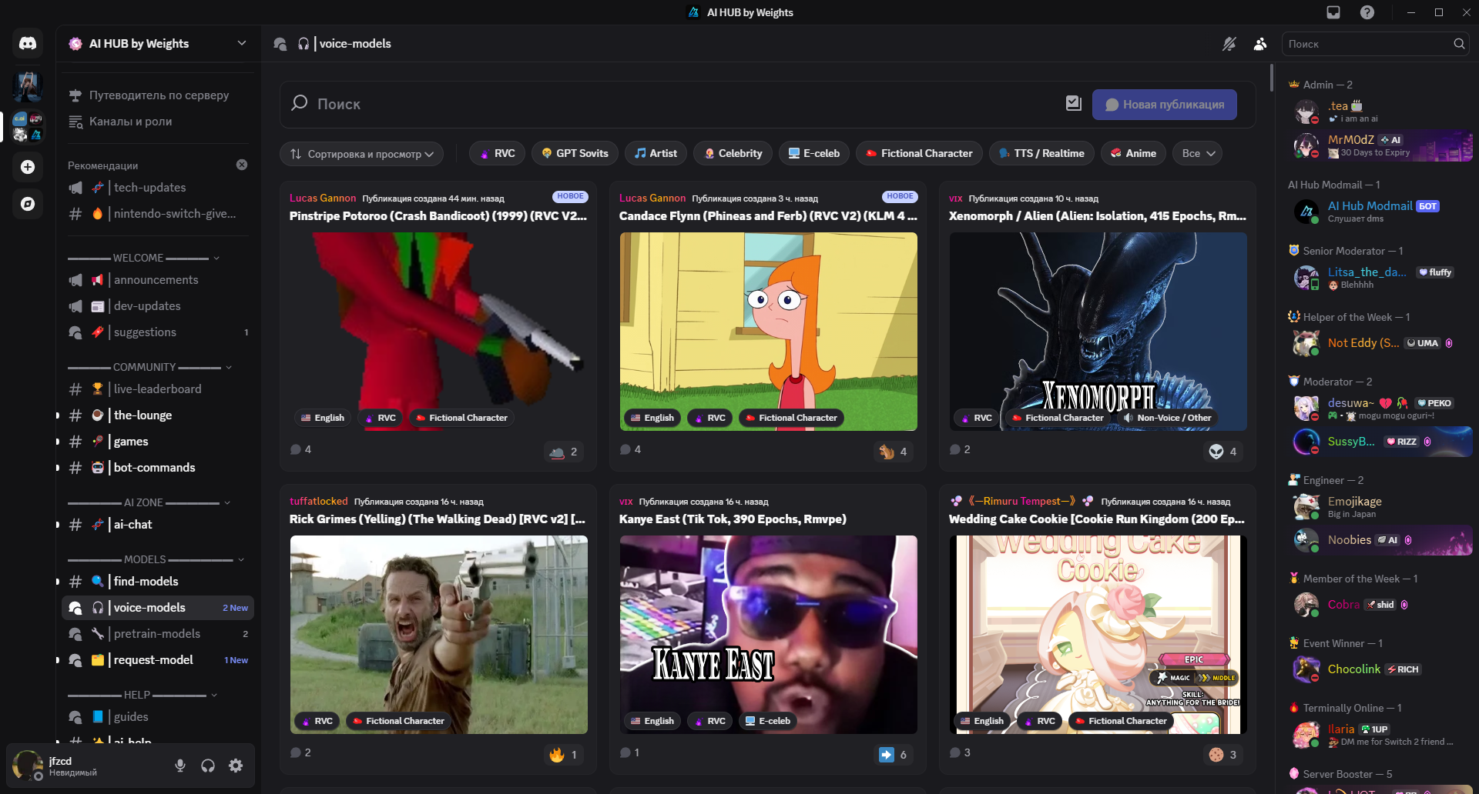The height and width of the screenshot is (794, 1479).
Task: Select the first server avatar in sidebar
Action: pyautogui.click(x=28, y=87)
